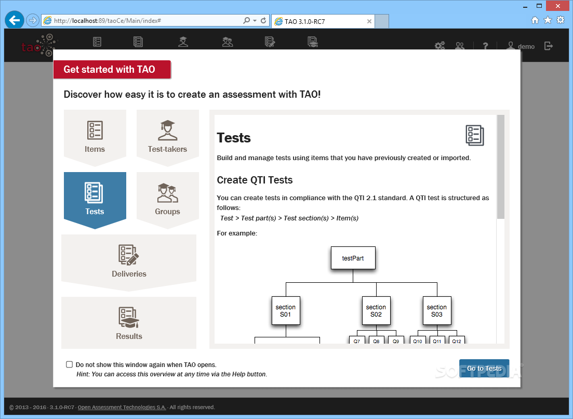Click the hint text about Help button

tap(172, 374)
